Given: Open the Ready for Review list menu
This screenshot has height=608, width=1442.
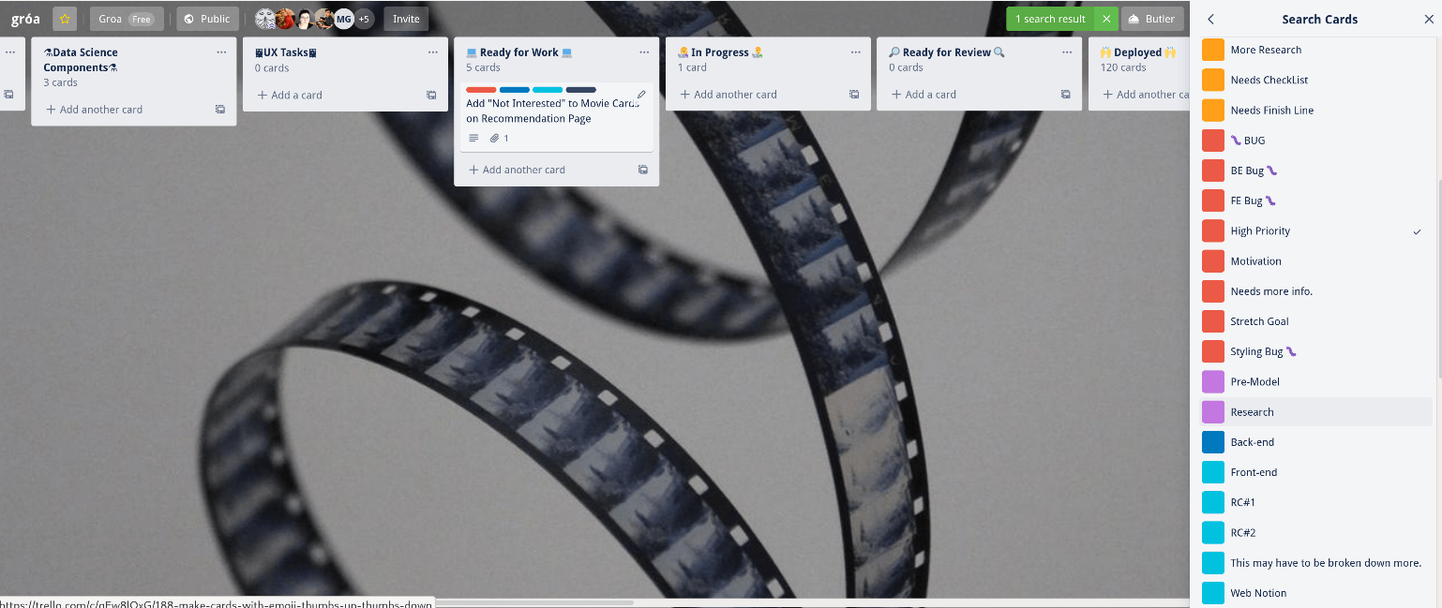Looking at the screenshot, I should (x=1067, y=52).
